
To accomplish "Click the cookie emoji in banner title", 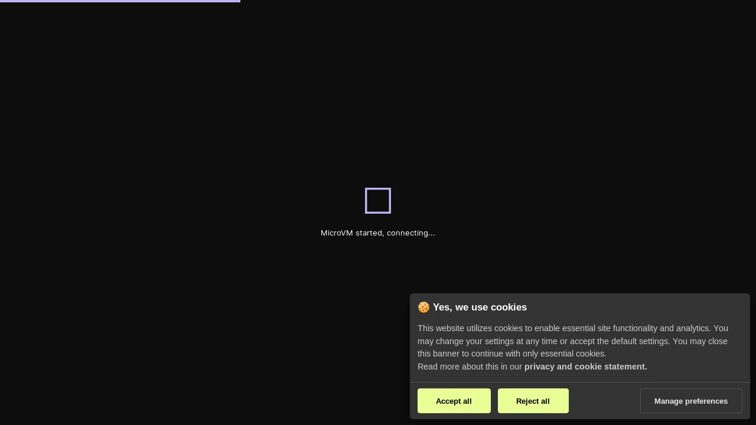I will (x=423, y=308).
